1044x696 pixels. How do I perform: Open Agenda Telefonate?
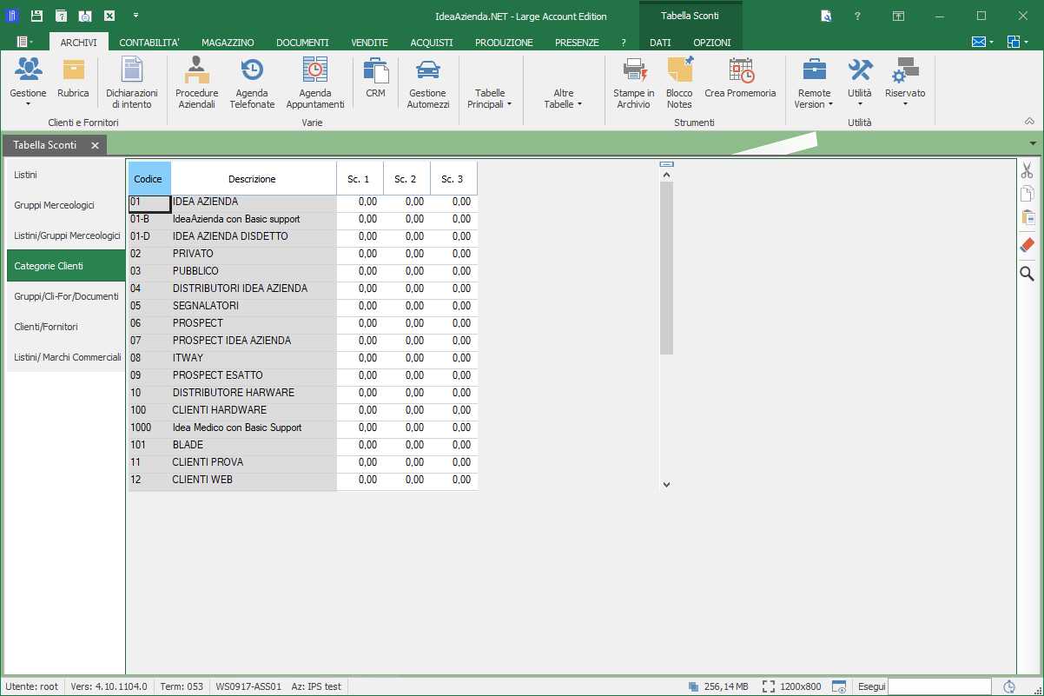[252, 83]
